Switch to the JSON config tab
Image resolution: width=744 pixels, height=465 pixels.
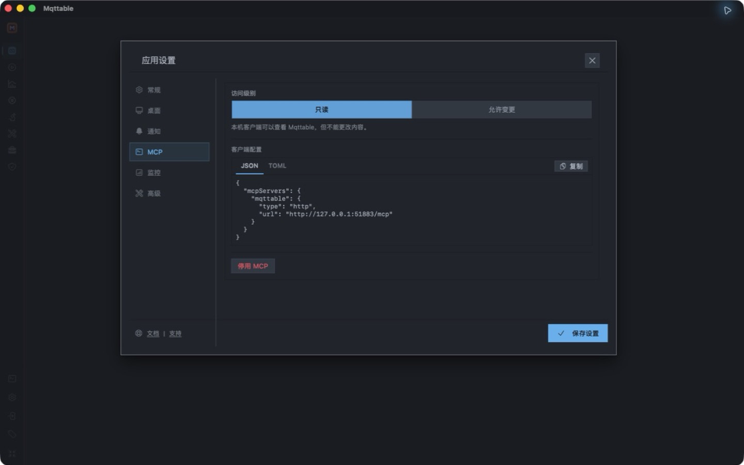coord(250,166)
